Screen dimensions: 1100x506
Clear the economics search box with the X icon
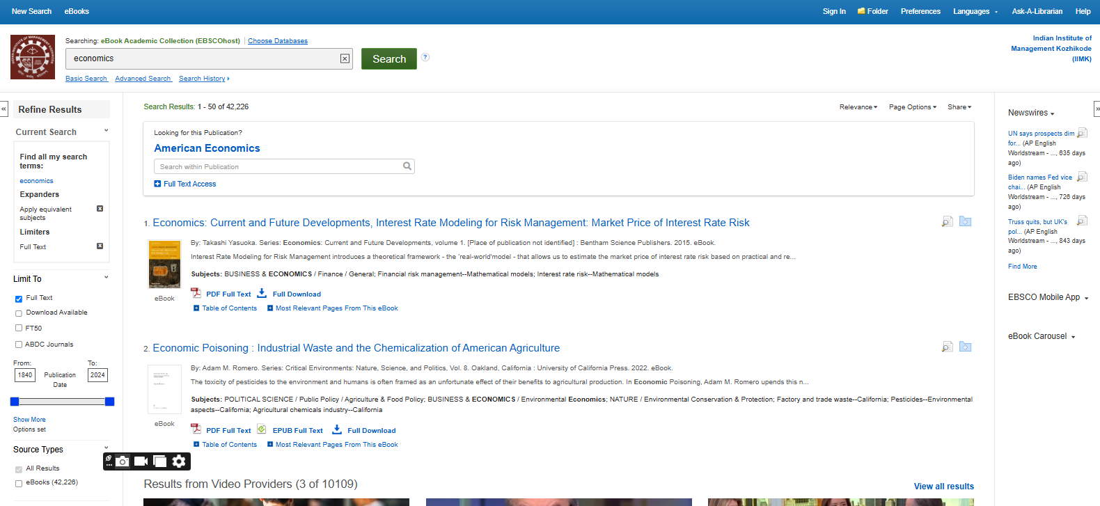click(345, 58)
